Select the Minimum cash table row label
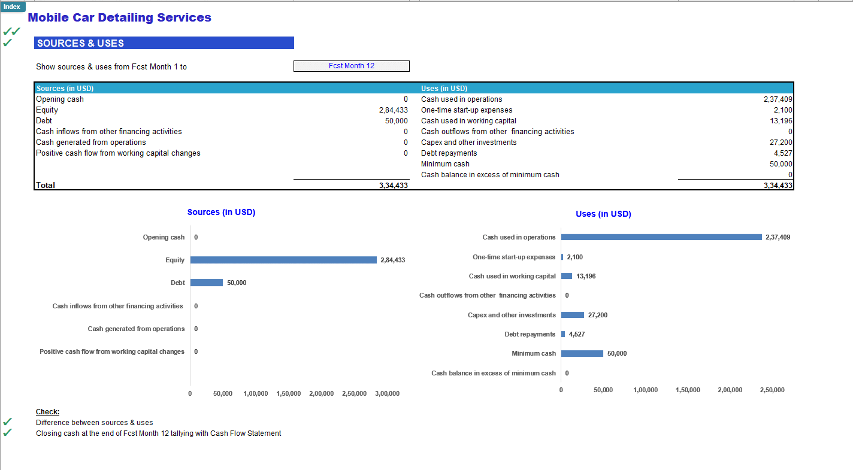Image resolution: width=853 pixels, height=470 pixels. point(445,164)
